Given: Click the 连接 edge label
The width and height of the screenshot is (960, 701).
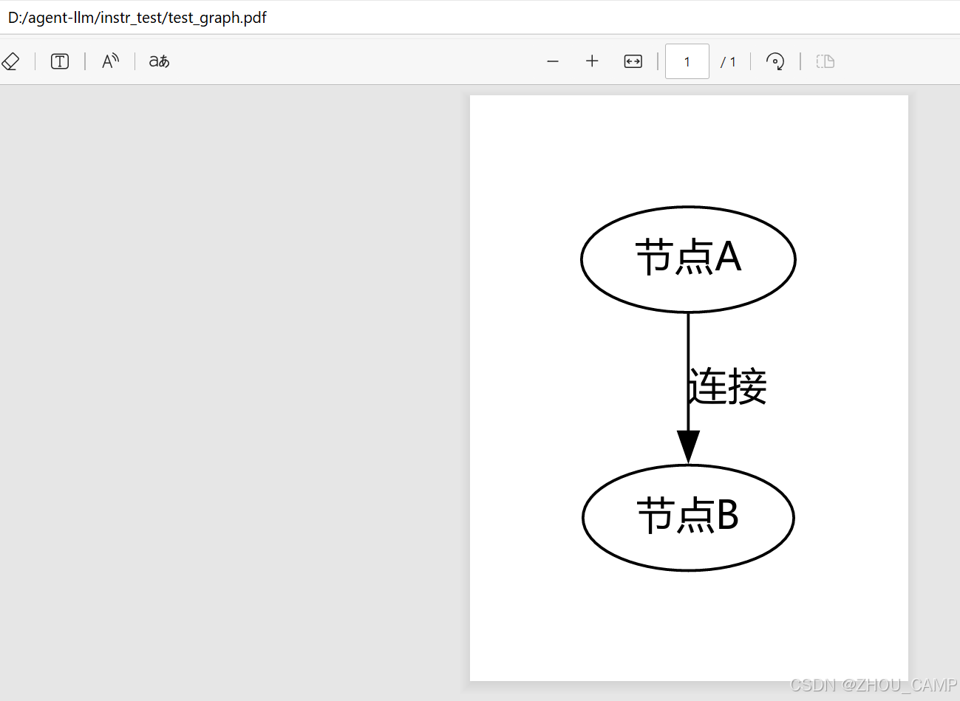Looking at the screenshot, I should (727, 385).
